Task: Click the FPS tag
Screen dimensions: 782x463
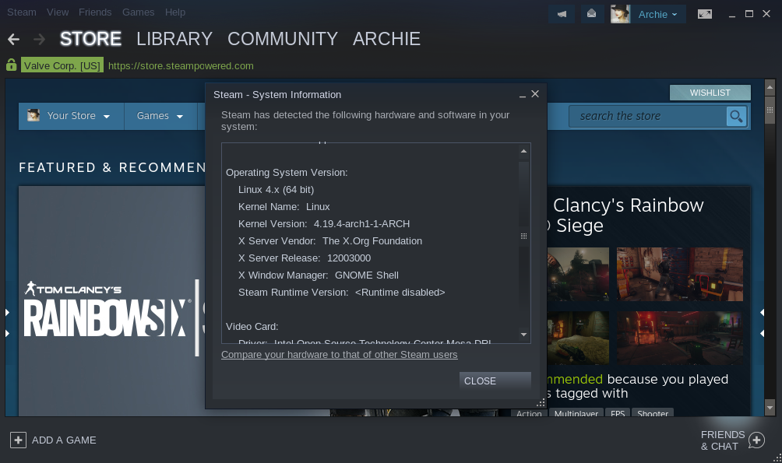Action: tap(618, 413)
